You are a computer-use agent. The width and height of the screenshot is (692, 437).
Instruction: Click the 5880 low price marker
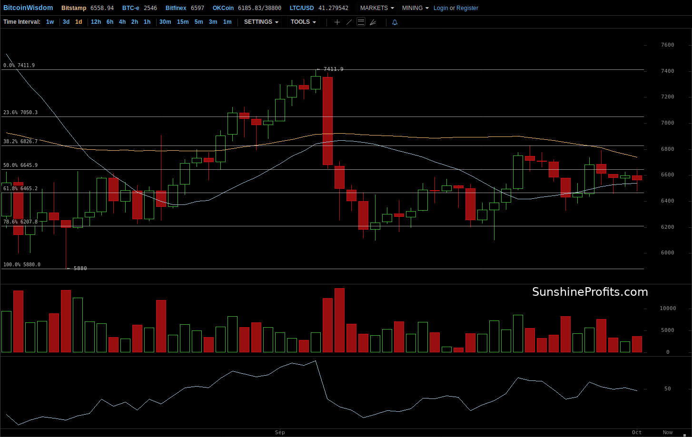click(77, 268)
